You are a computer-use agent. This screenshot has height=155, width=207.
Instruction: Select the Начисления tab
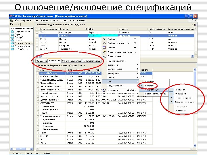point(54,61)
